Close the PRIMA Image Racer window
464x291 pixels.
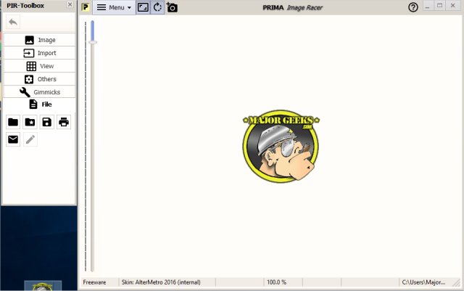452,6
